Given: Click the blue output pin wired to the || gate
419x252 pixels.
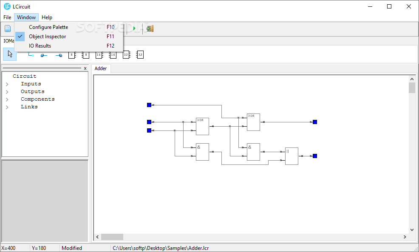Looking at the screenshot, I should coord(315,156).
